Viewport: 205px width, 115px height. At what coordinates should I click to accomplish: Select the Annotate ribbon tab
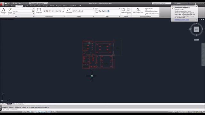click(19, 6)
